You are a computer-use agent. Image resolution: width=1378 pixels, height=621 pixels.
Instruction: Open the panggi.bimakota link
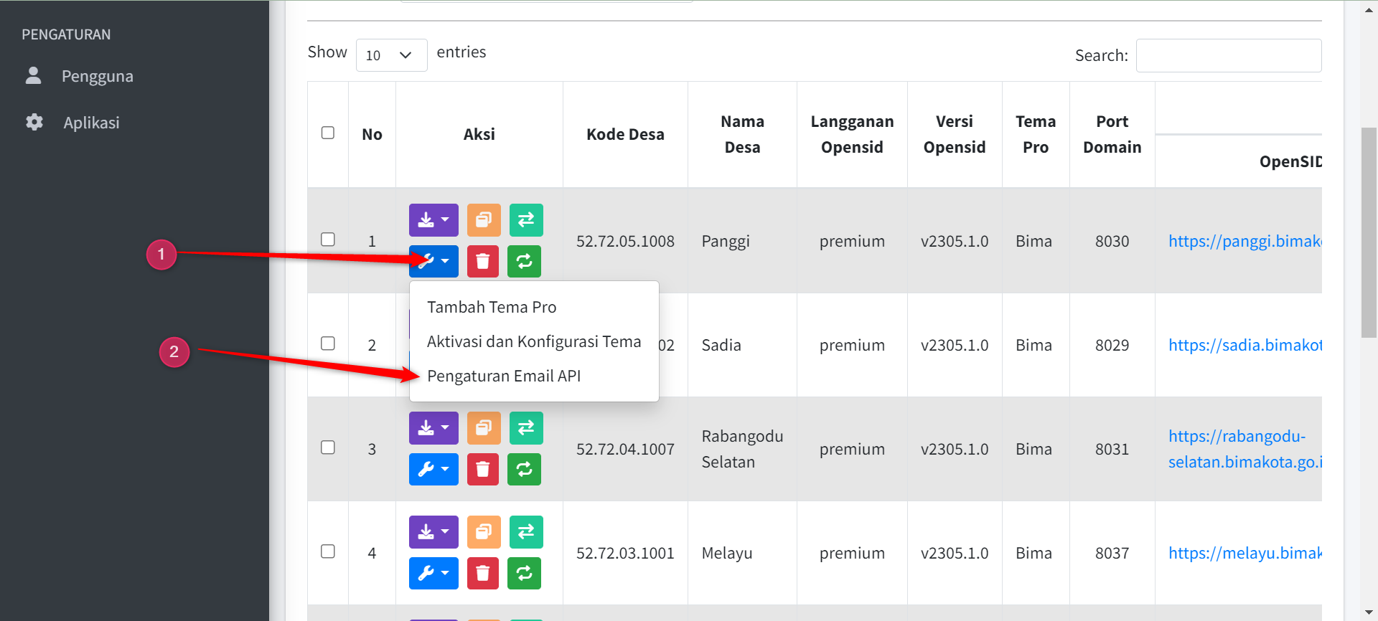click(1245, 241)
